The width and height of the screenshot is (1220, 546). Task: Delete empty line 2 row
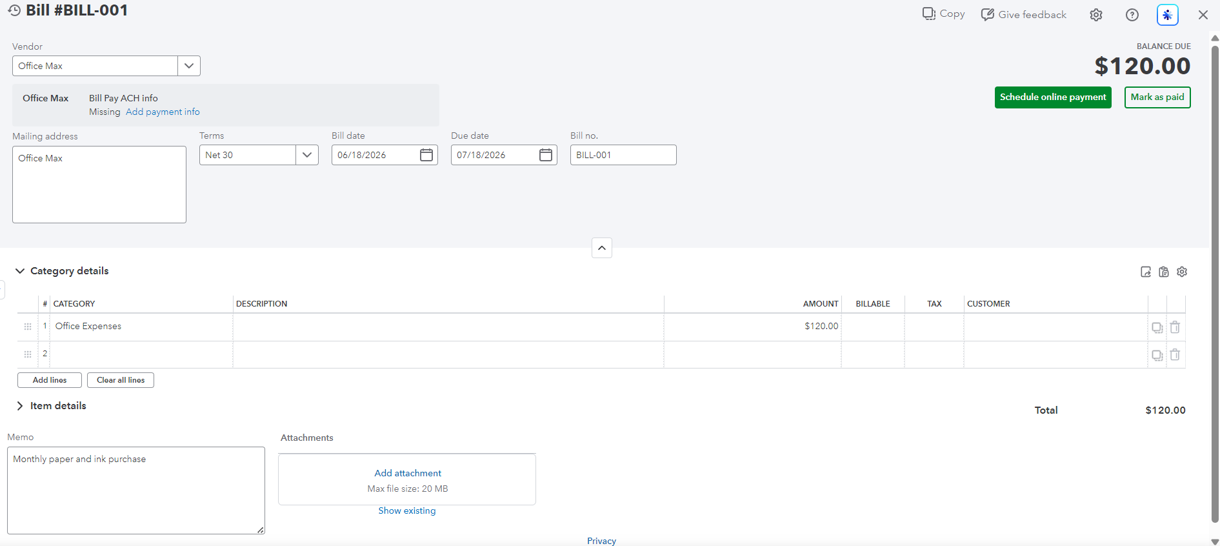click(1175, 354)
